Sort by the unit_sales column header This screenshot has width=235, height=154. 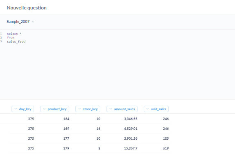(156, 109)
